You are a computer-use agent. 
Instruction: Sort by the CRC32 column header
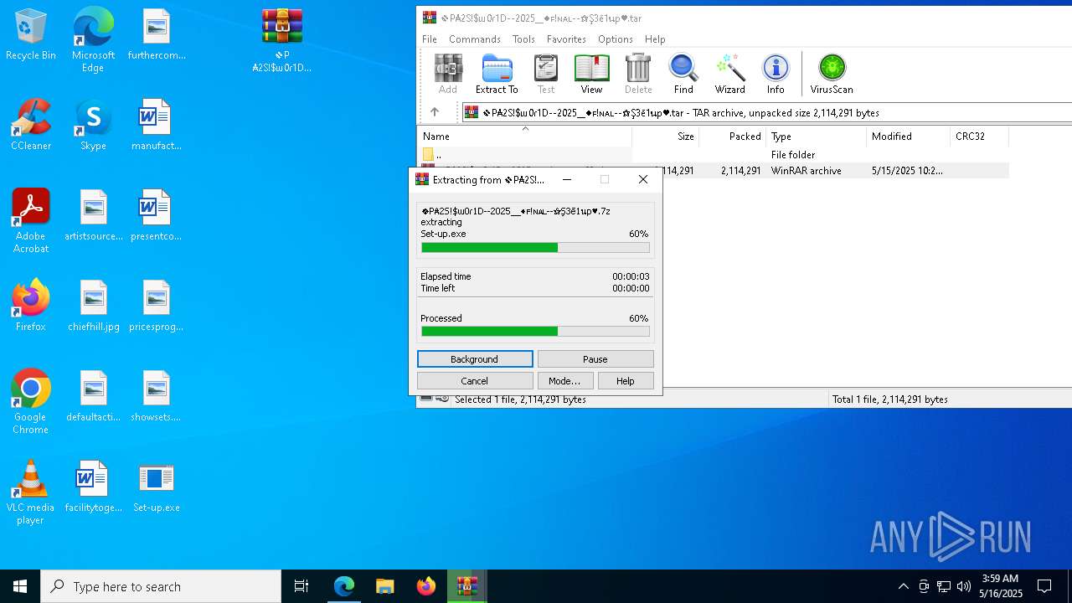[x=979, y=137]
